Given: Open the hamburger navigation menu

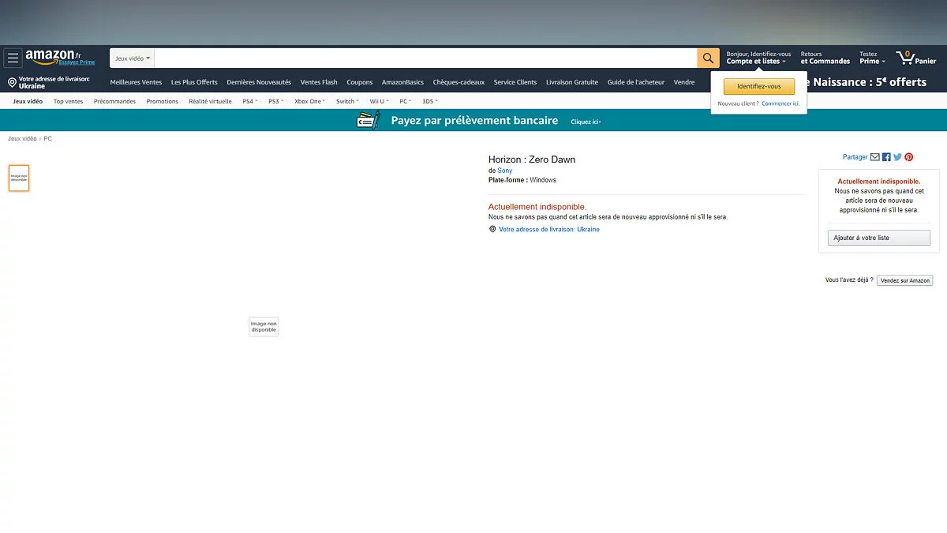Looking at the screenshot, I should 13,58.
